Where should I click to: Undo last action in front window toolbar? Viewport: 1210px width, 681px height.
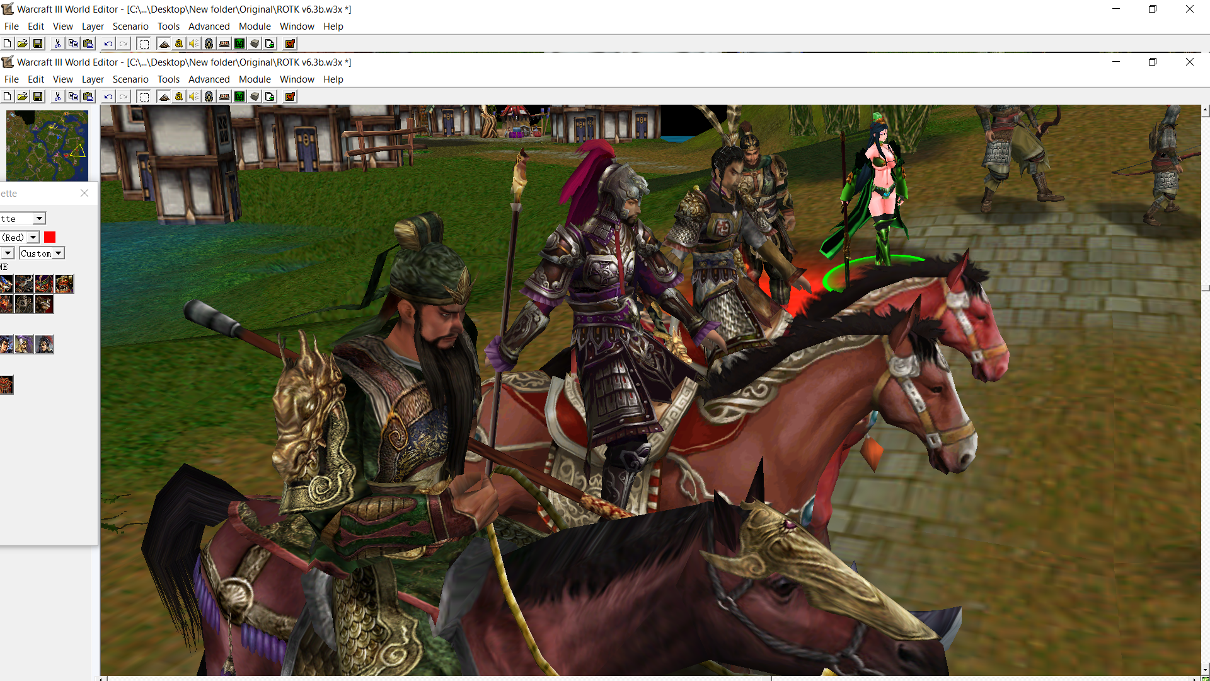[x=108, y=96]
